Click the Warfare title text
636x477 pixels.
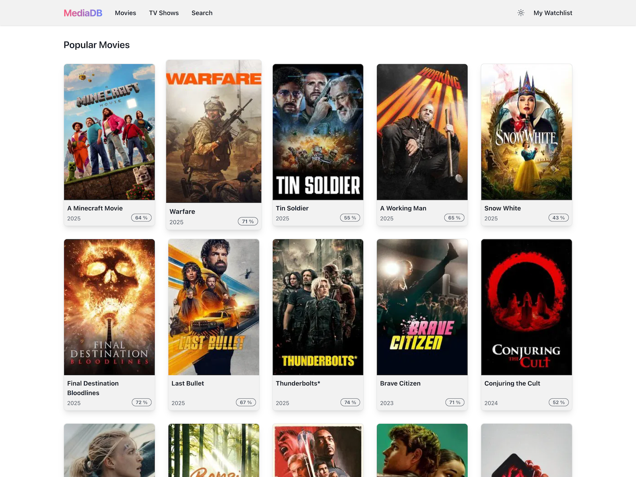point(182,211)
